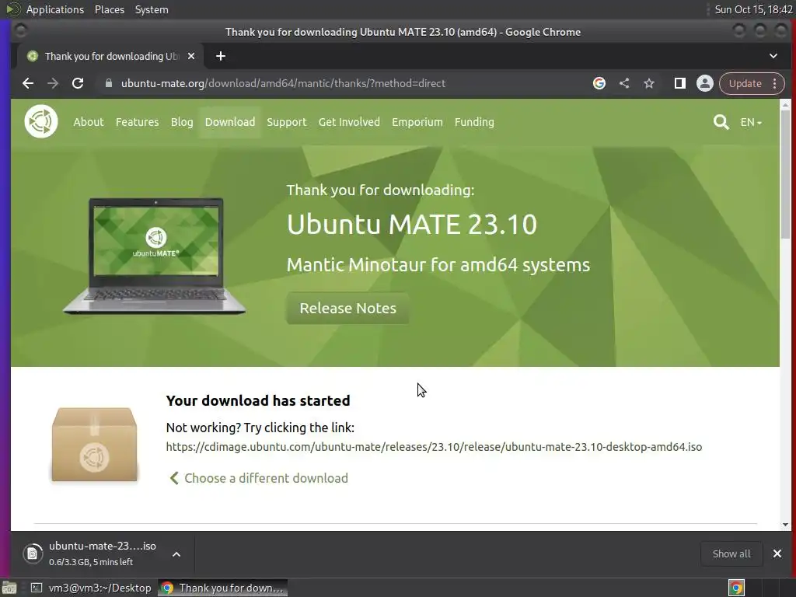The width and height of the screenshot is (796, 597).
Task: Open the new tab plus button
Action: tap(220, 56)
